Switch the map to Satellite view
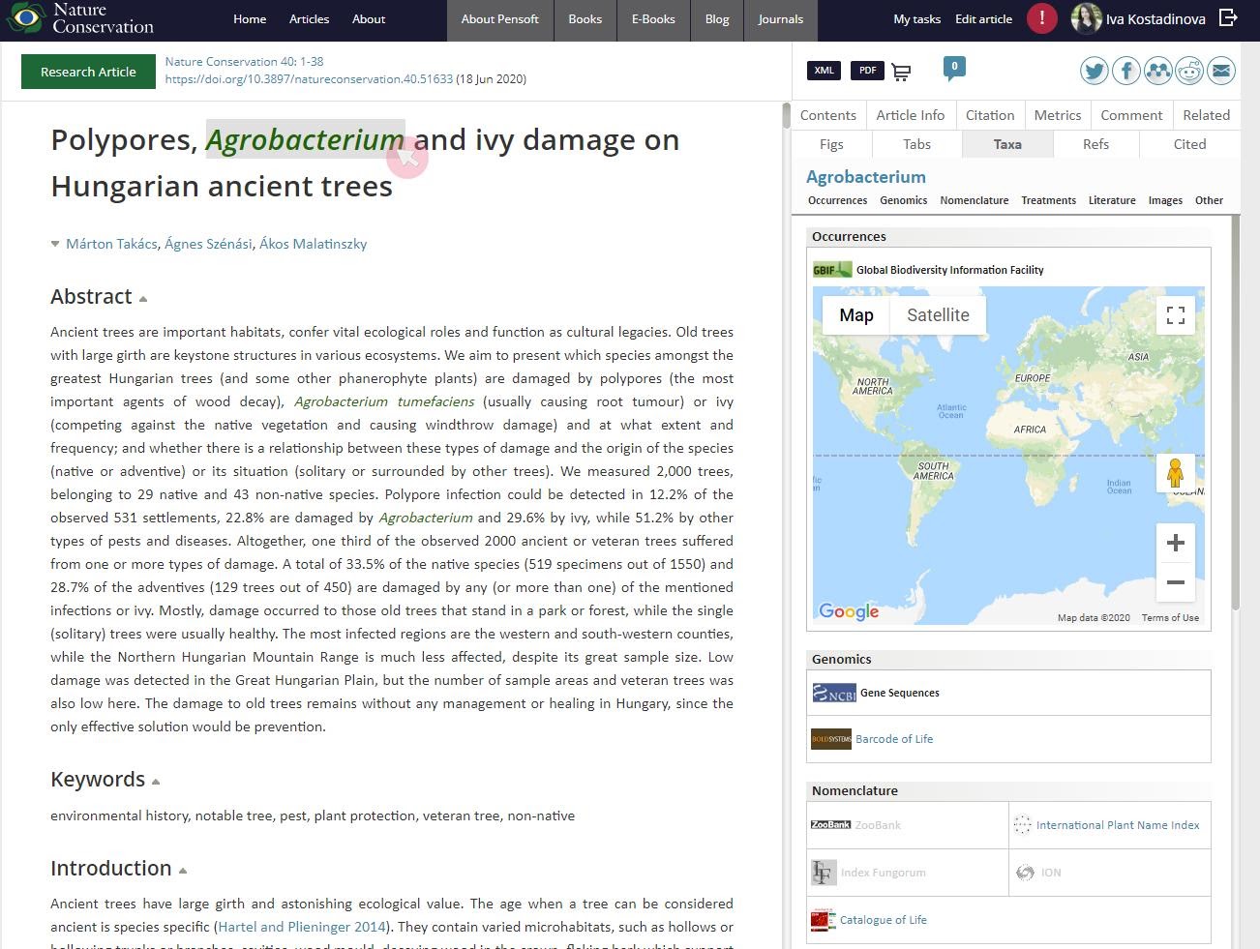 coord(937,315)
